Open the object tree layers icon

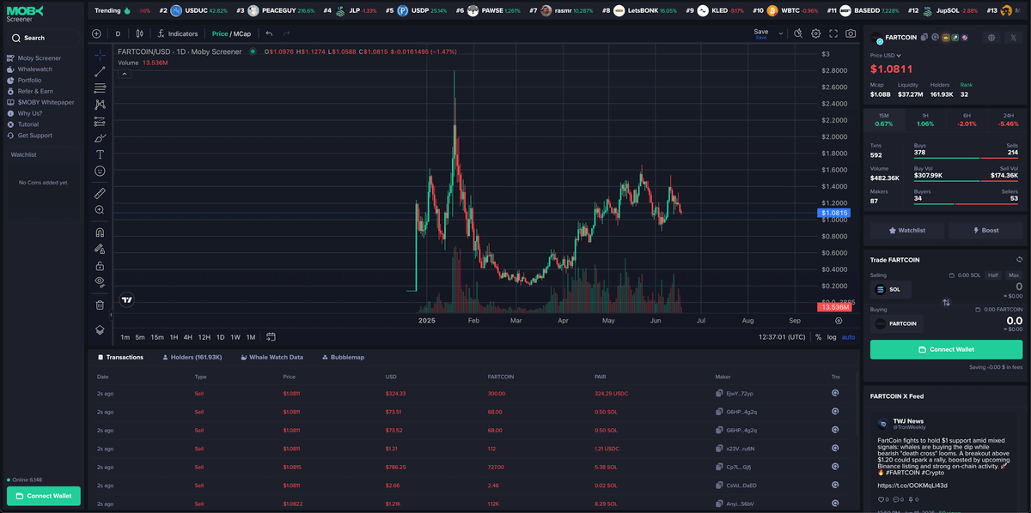pos(100,329)
